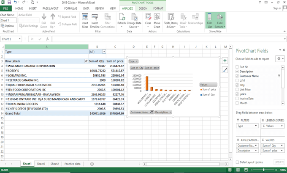The width and height of the screenshot is (287, 173).
Task: Click the UPDATE button
Action: pyautogui.click(x=279, y=162)
